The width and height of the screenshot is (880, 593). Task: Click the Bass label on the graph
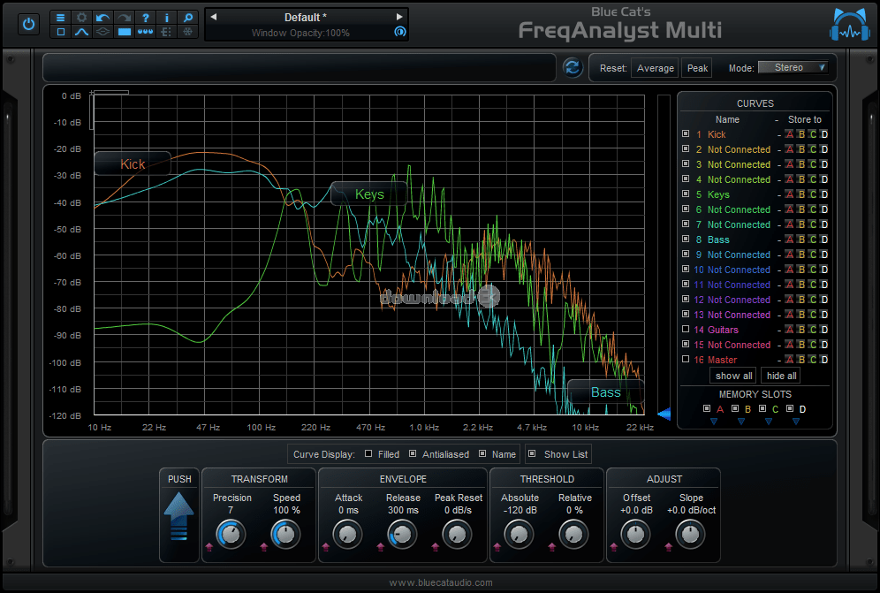click(605, 392)
